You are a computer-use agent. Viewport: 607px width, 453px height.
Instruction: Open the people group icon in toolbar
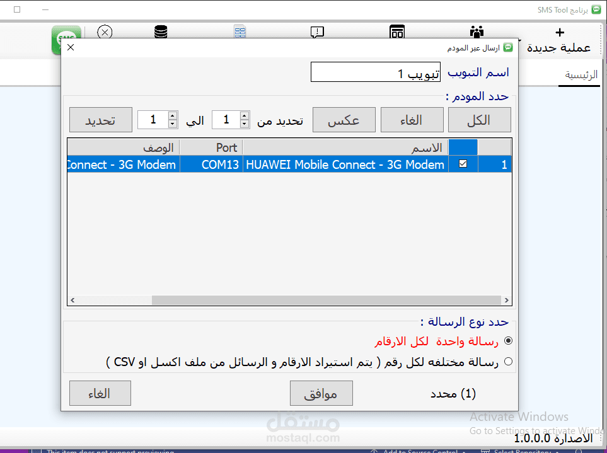coord(477,32)
